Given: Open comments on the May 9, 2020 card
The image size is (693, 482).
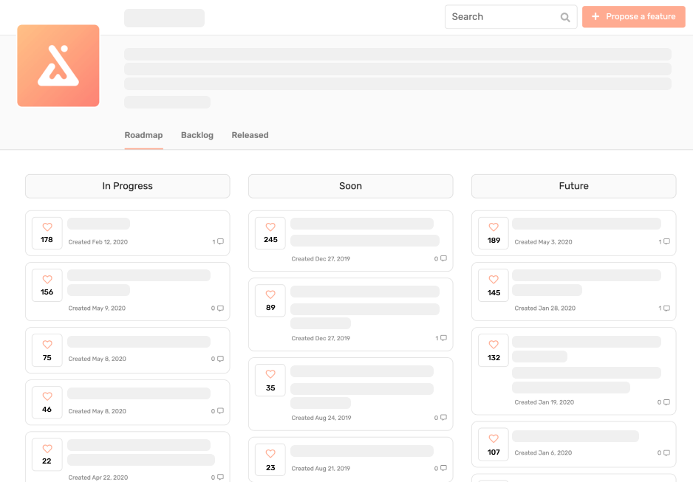Looking at the screenshot, I should [217, 308].
